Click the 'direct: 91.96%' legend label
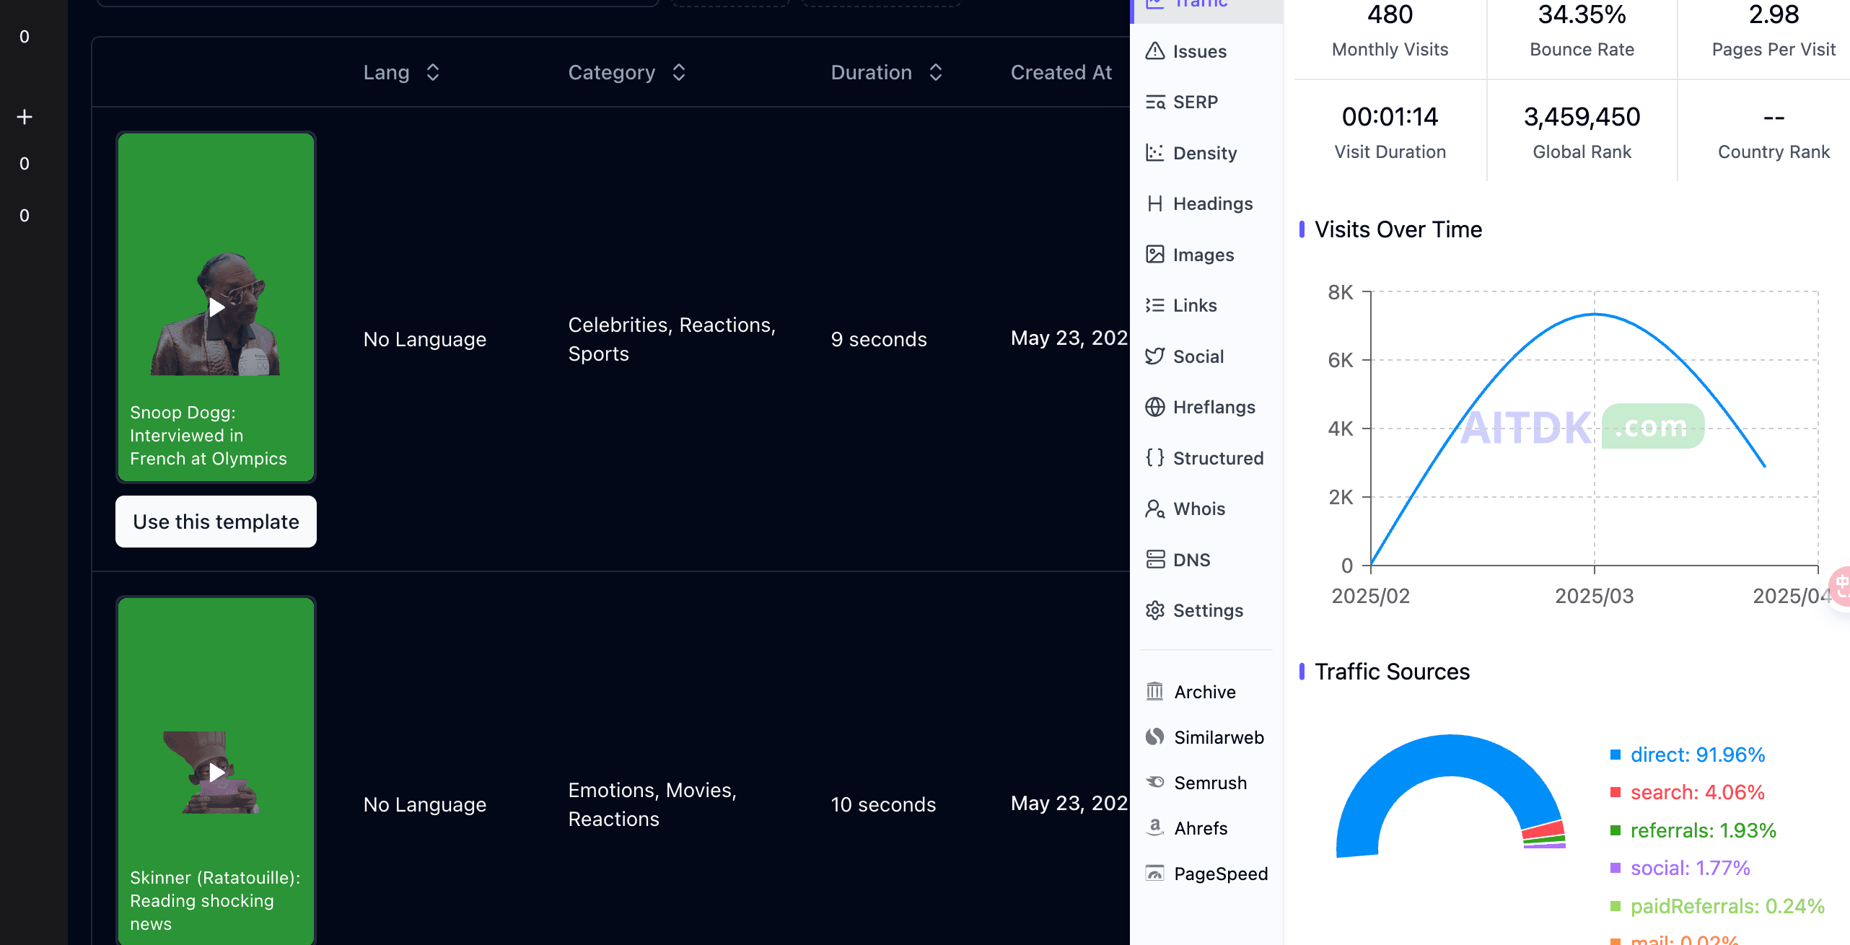1850x945 pixels. tap(1698, 755)
